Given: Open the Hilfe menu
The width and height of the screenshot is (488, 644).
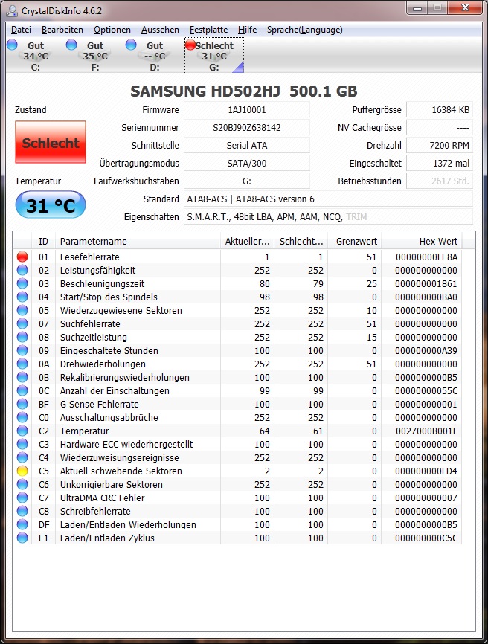Looking at the screenshot, I should (247, 30).
